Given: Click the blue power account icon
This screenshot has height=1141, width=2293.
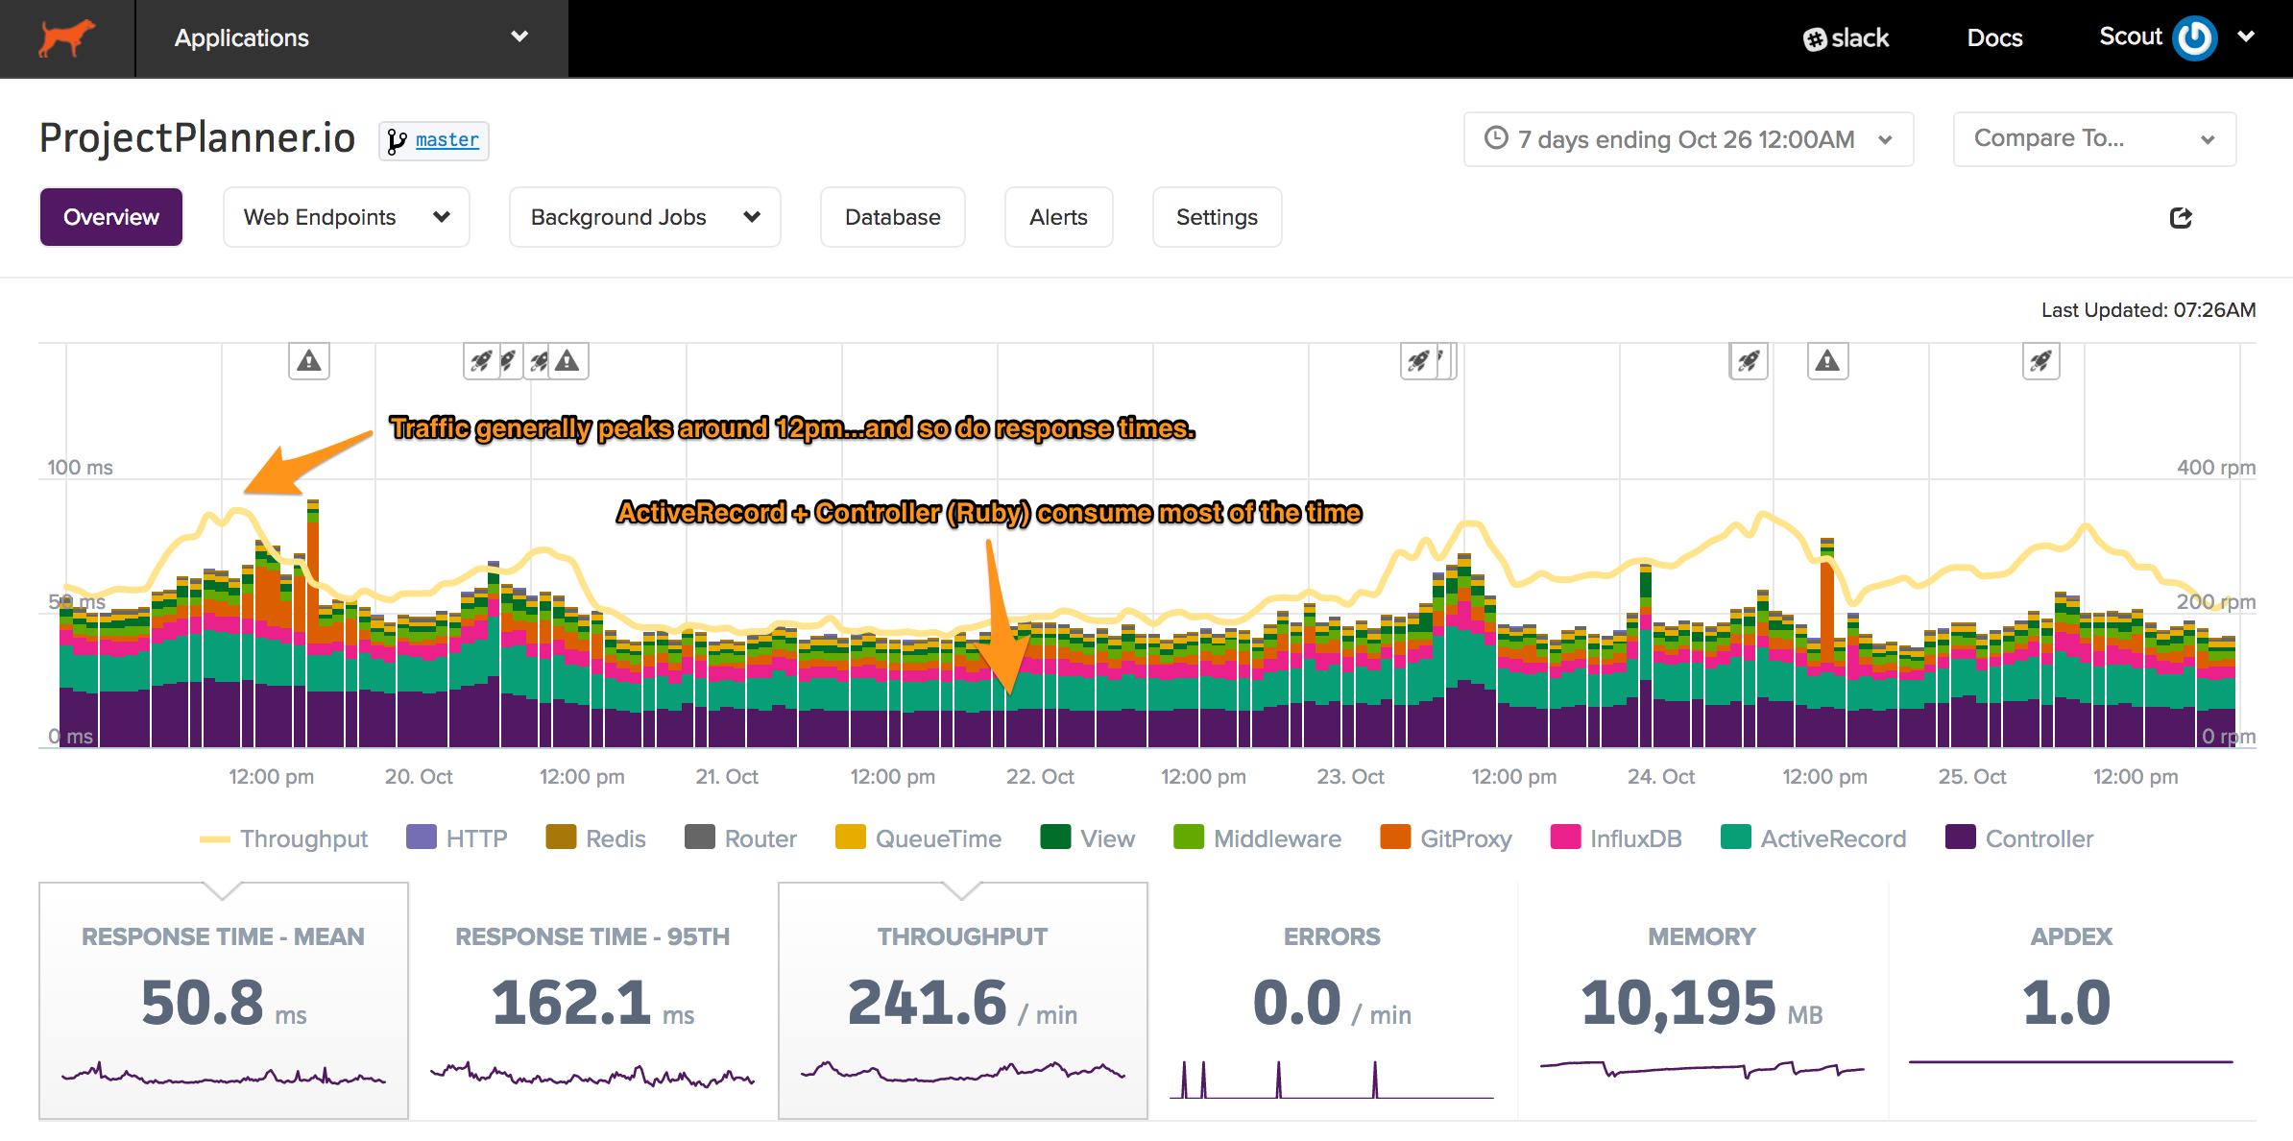Looking at the screenshot, I should coord(2195,38).
